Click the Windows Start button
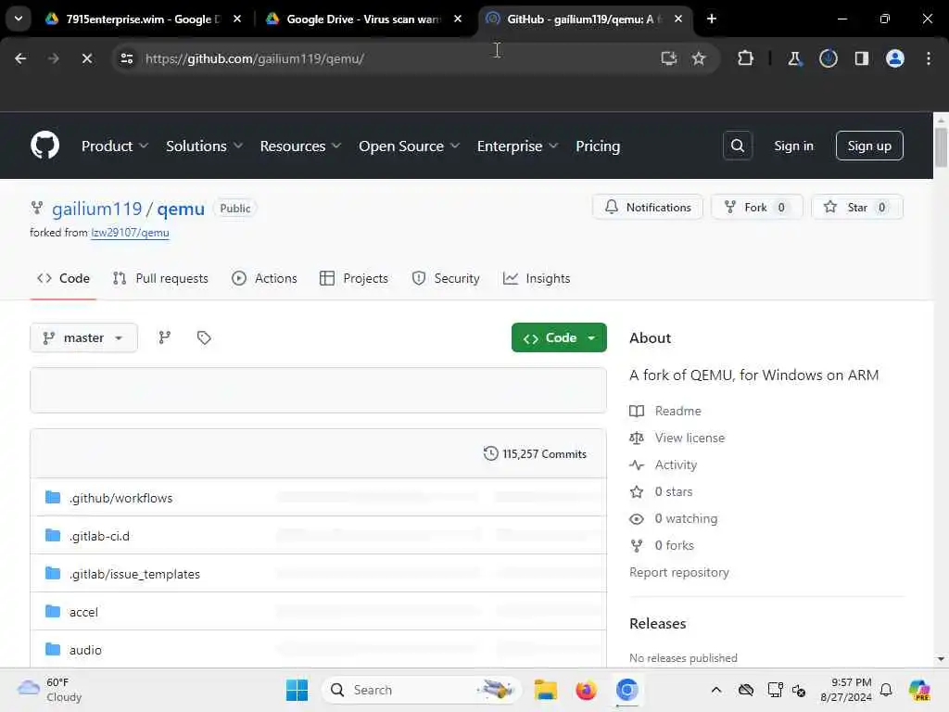Screen dimensions: 949x712 coord(297,690)
